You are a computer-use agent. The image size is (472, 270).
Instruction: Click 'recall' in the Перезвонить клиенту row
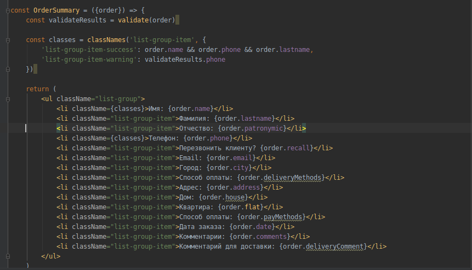click(298, 148)
